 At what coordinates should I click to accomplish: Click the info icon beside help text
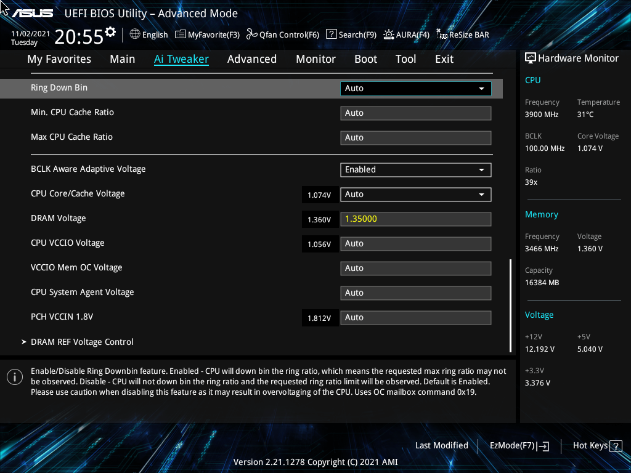click(15, 377)
